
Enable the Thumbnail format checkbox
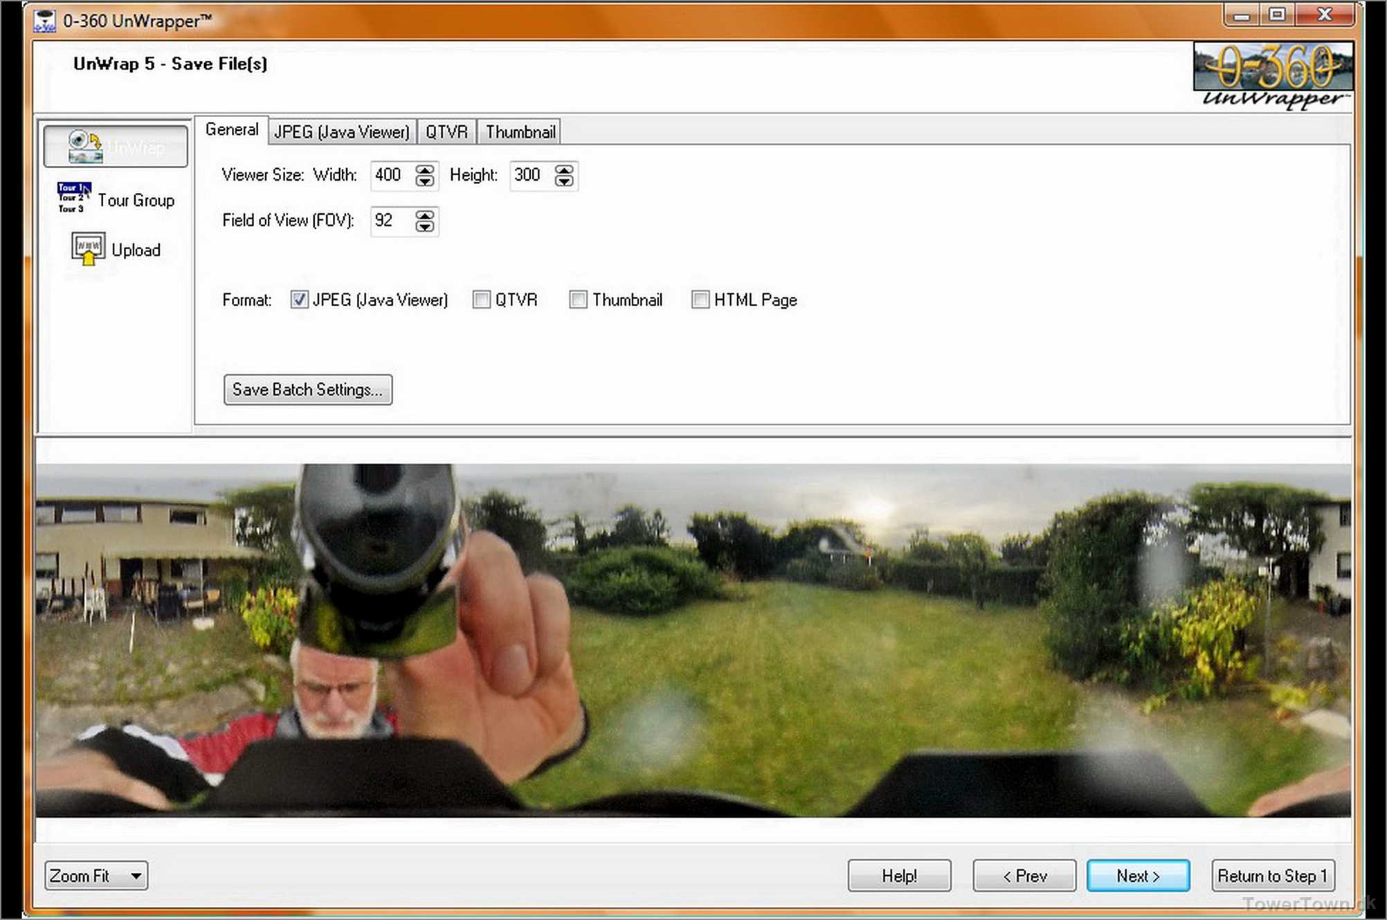click(578, 300)
